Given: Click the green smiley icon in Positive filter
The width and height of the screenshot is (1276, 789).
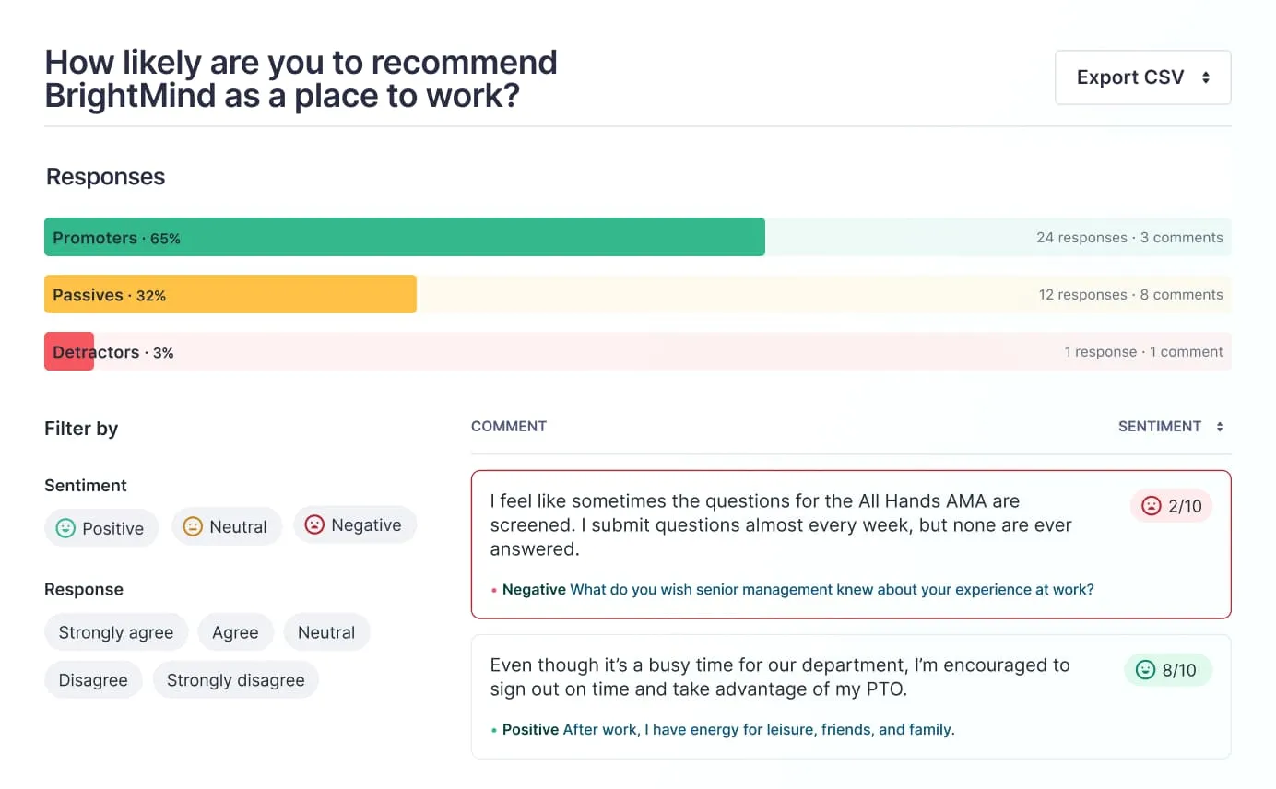Looking at the screenshot, I should pyautogui.click(x=65, y=528).
